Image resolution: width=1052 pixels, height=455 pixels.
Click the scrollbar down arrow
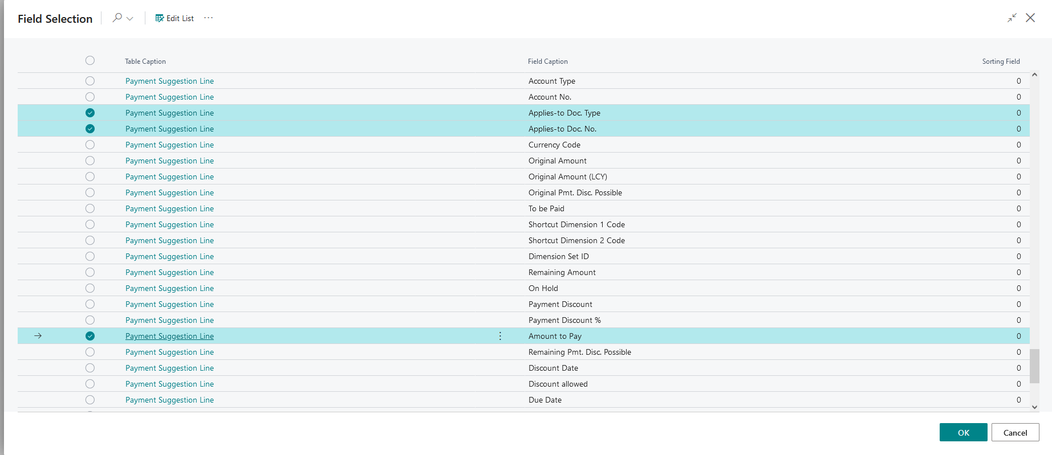(x=1034, y=407)
